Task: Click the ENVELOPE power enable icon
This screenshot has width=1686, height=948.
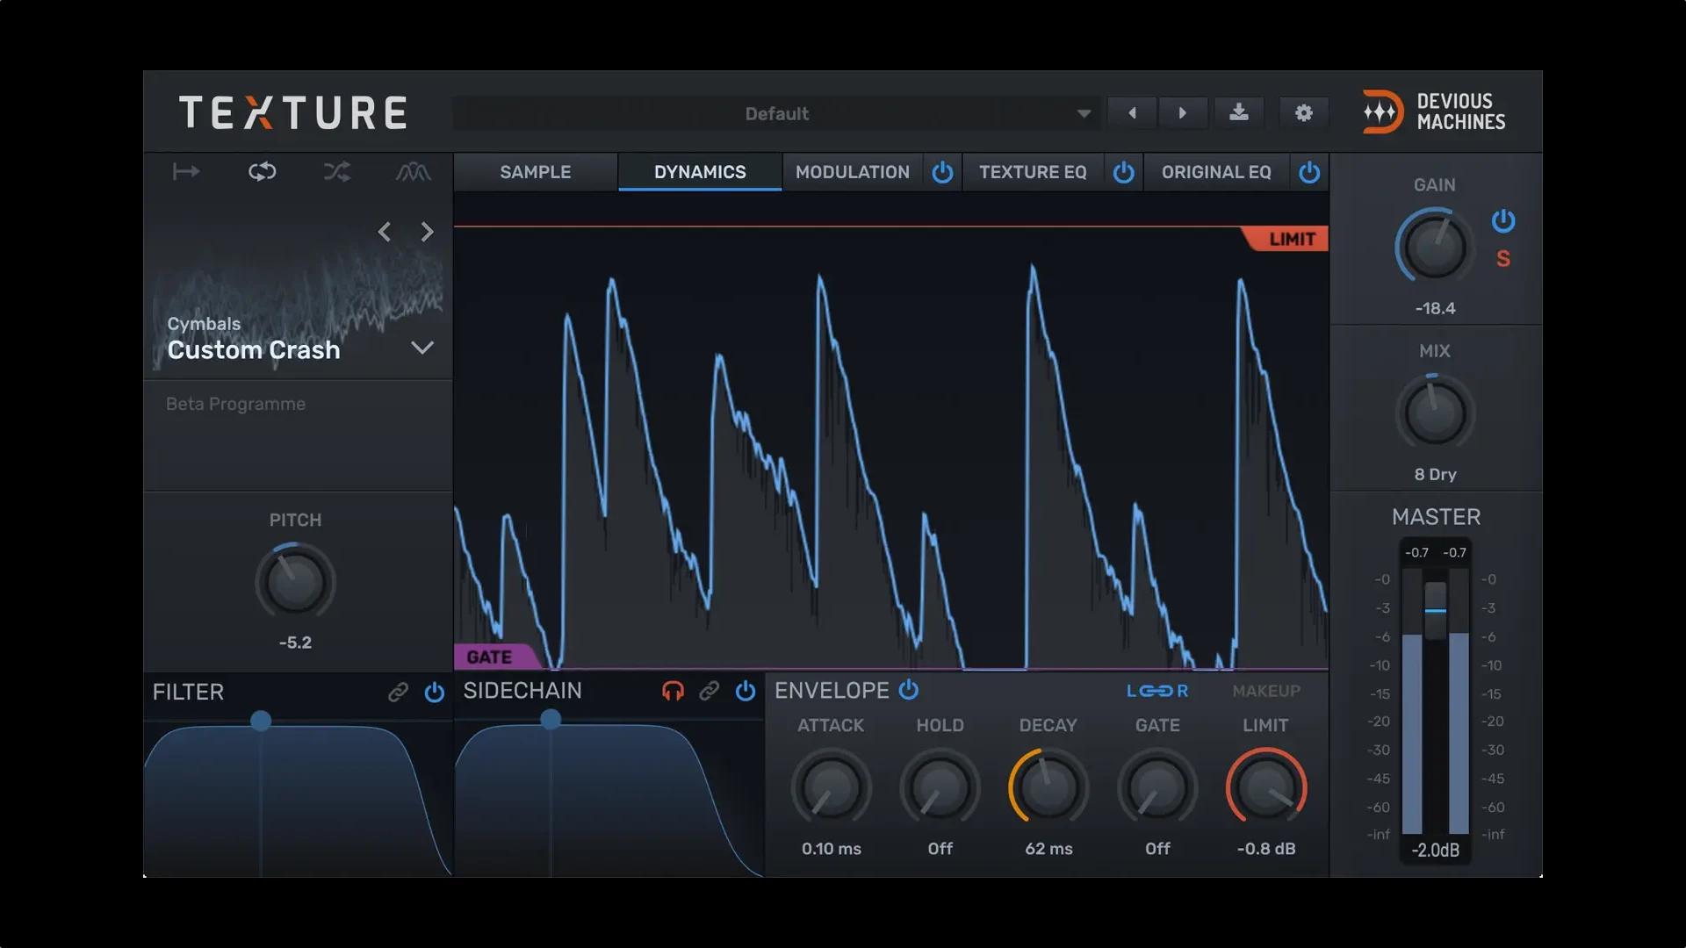Action: pos(912,690)
